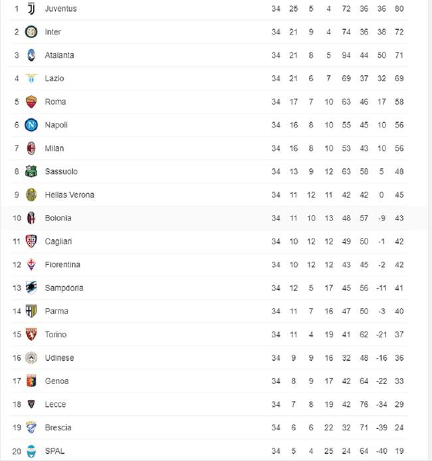Click the Udinese team name
The width and height of the screenshot is (432, 461).
pos(59,357)
